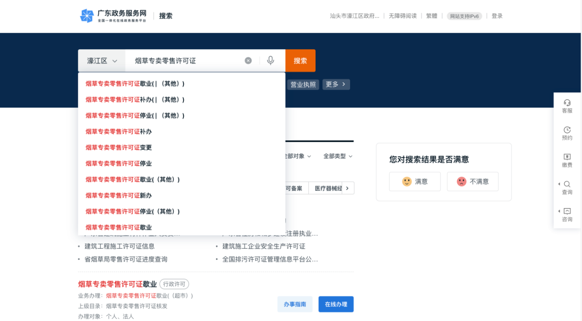Activate the voice search microphone icon
The image size is (582, 321).
click(271, 60)
